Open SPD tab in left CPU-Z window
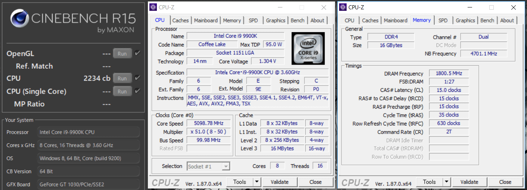 (x=253, y=21)
